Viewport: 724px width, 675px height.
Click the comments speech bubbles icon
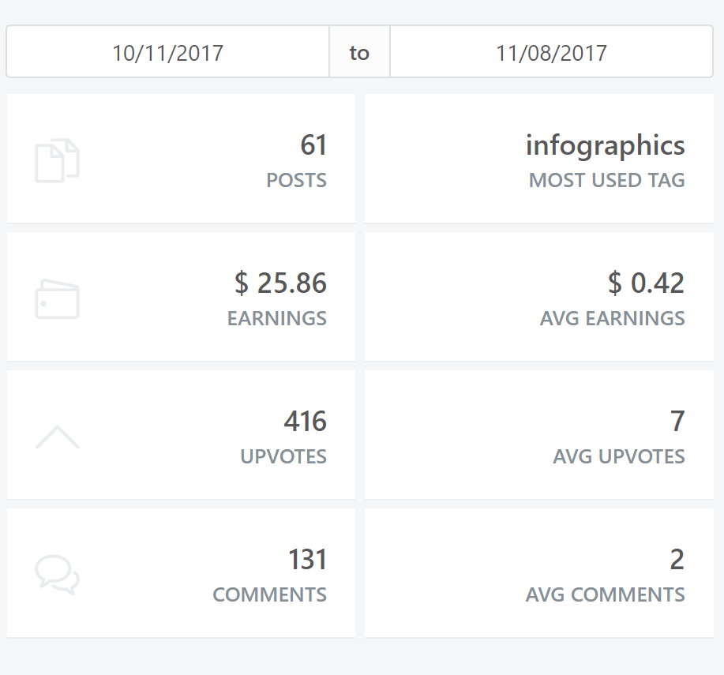click(58, 575)
